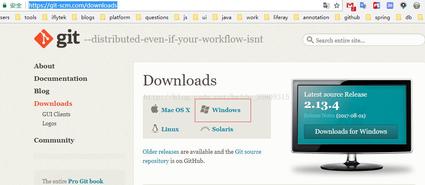Click the Google Translate extension icon
425x185 pixels.
(363, 5)
